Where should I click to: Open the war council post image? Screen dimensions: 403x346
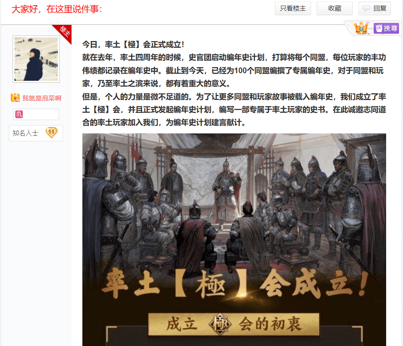pyautogui.click(x=234, y=240)
